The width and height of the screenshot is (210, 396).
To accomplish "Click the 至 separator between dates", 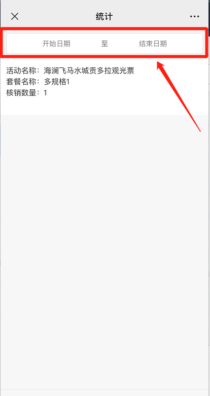I will tap(104, 44).
